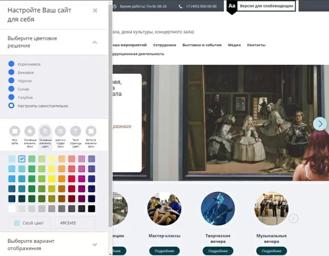Viewport: 329px width, 256px height.
Task: Pick the bright yellow swatch in third row
Action: 52,179
